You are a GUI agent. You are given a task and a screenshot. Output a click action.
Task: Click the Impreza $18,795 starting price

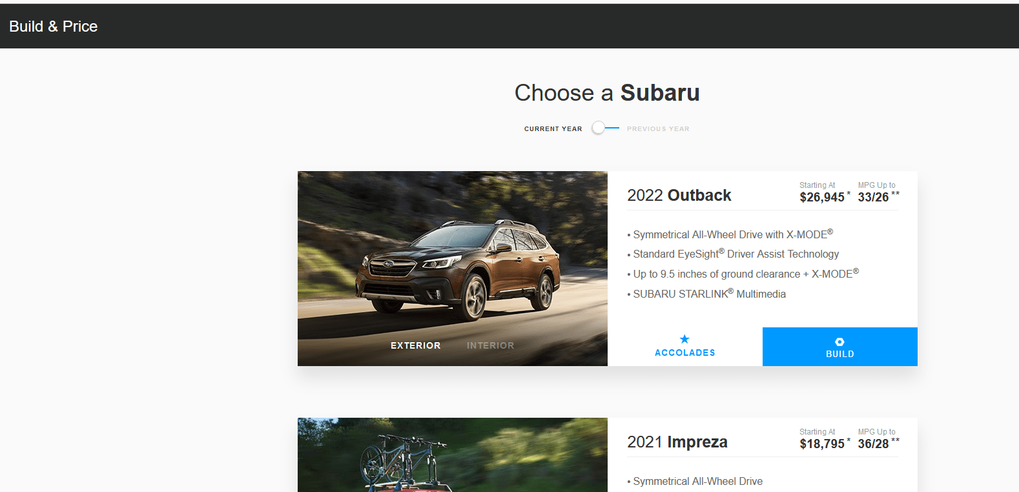click(x=822, y=444)
